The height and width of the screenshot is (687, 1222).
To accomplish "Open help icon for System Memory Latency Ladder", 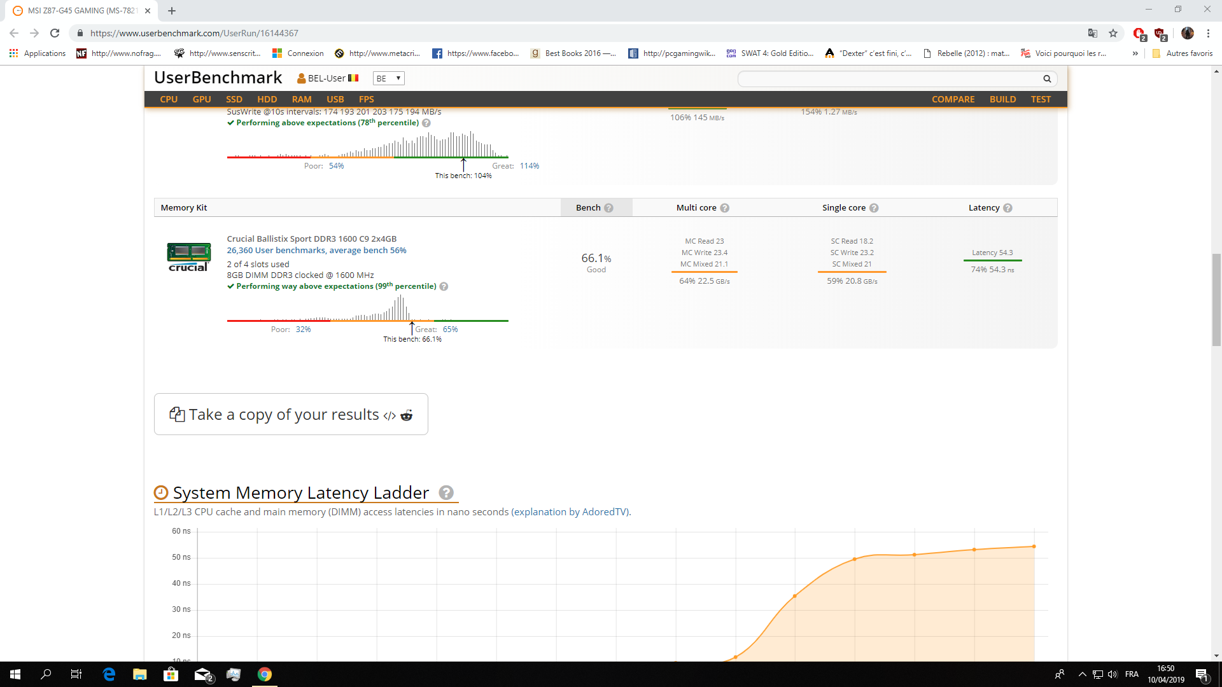I will point(446,493).
